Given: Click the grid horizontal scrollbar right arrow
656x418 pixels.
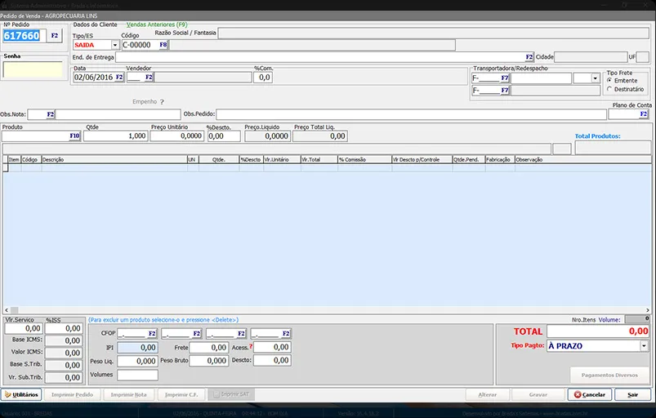Looking at the screenshot, I should (x=648, y=310).
